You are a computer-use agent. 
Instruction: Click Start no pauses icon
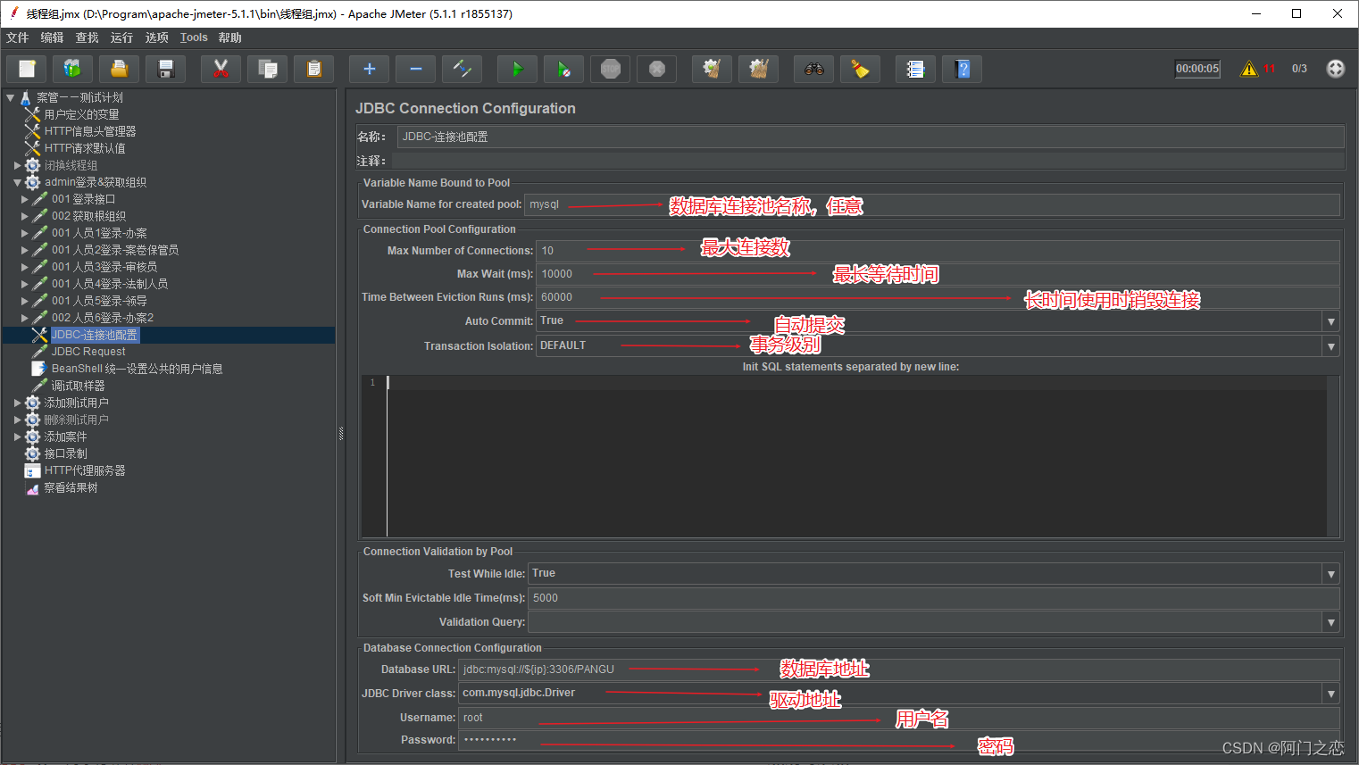(564, 69)
